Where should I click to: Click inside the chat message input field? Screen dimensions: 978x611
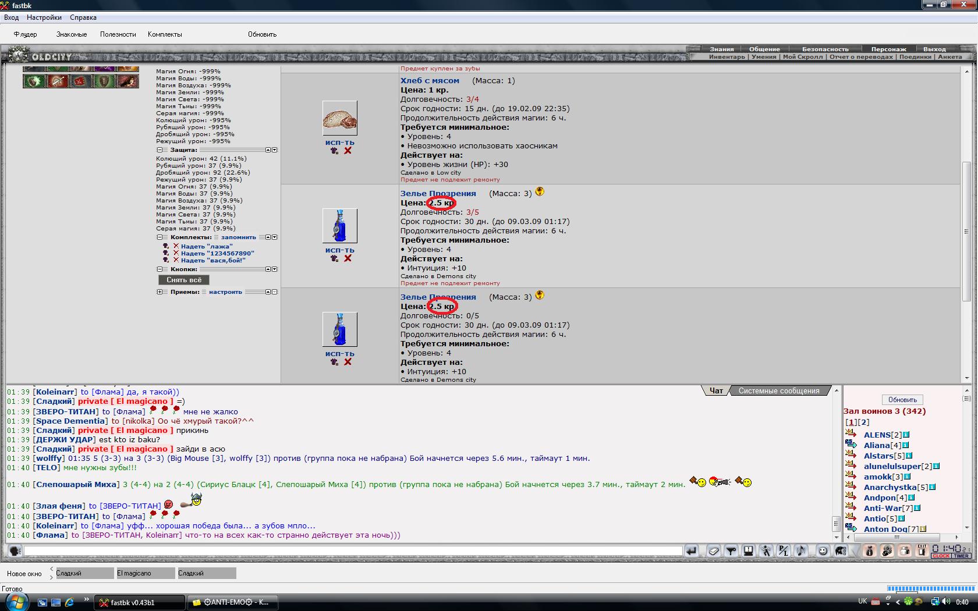[353, 550]
